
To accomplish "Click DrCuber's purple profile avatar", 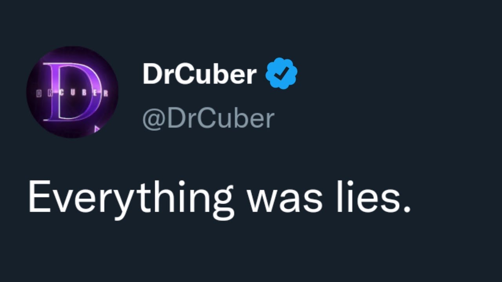I will (72, 92).
